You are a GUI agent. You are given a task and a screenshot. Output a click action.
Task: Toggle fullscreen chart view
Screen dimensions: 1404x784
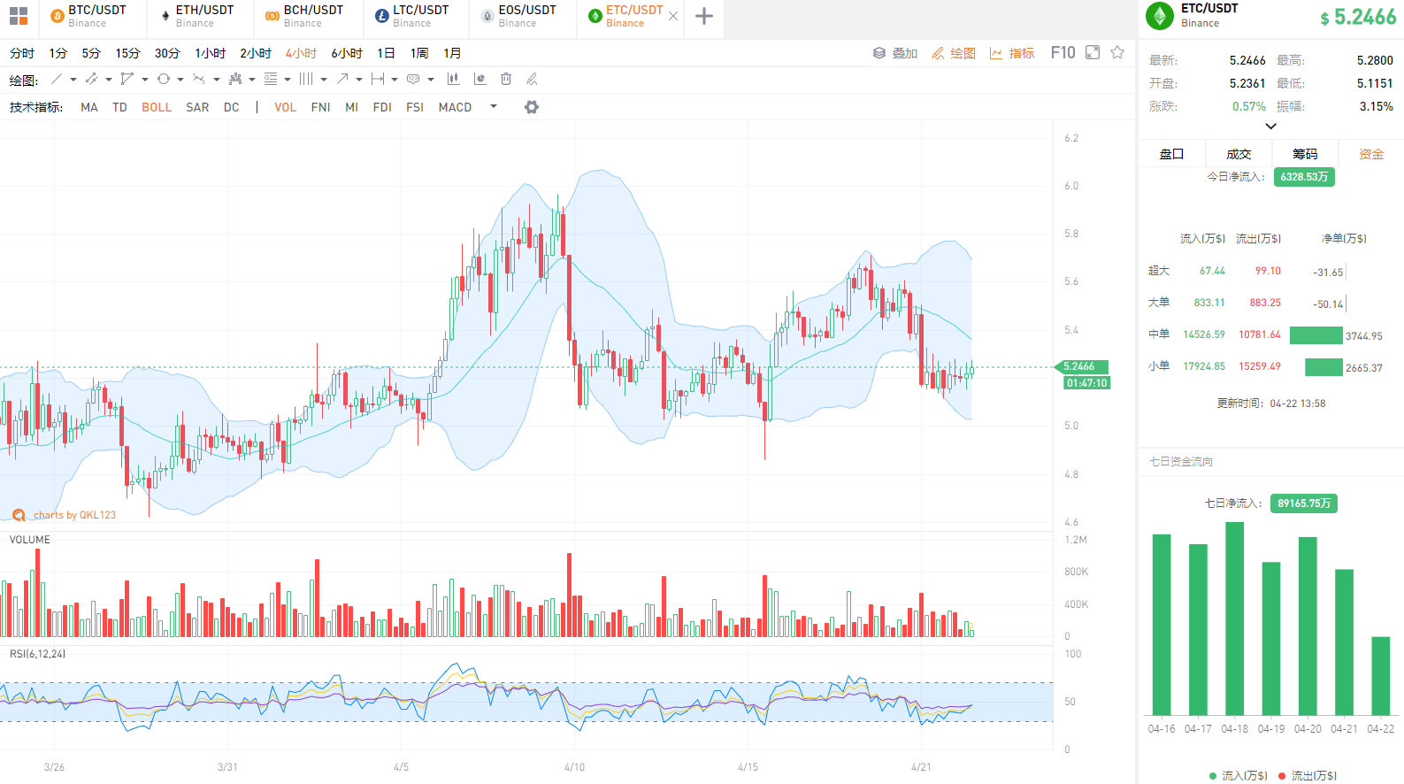click(x=1093, y=52)
